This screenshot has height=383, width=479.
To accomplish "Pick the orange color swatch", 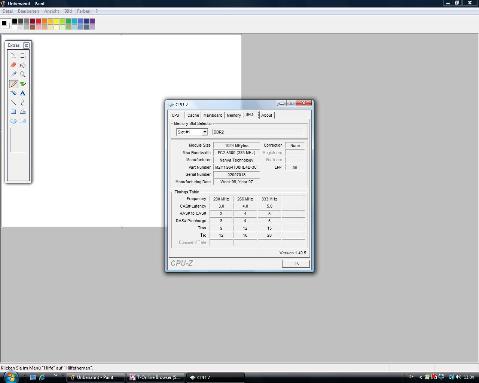I will pyautogui.click(x=45, y=21).
